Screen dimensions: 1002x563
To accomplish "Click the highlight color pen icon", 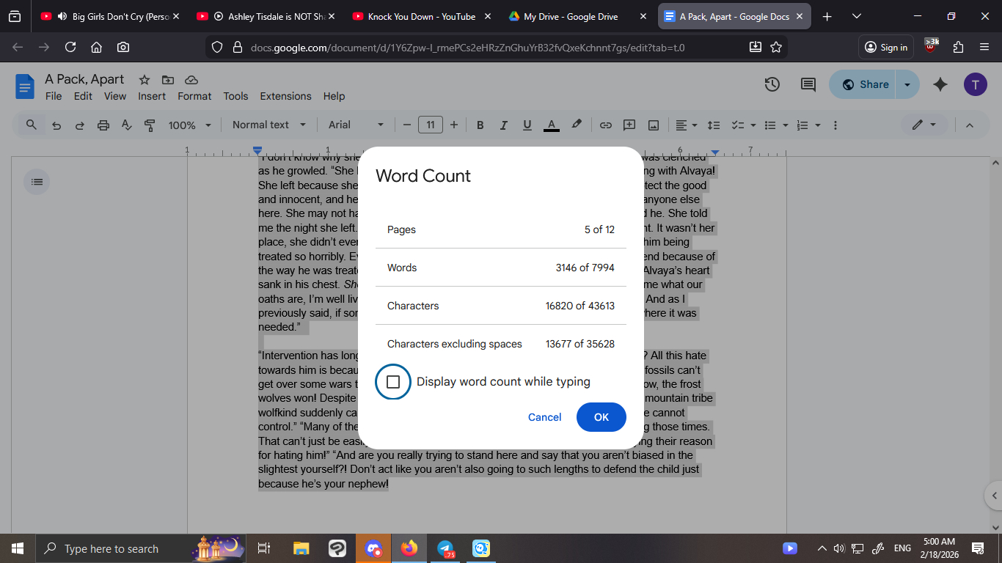I will pyautogui.click(x=577, y=125).
